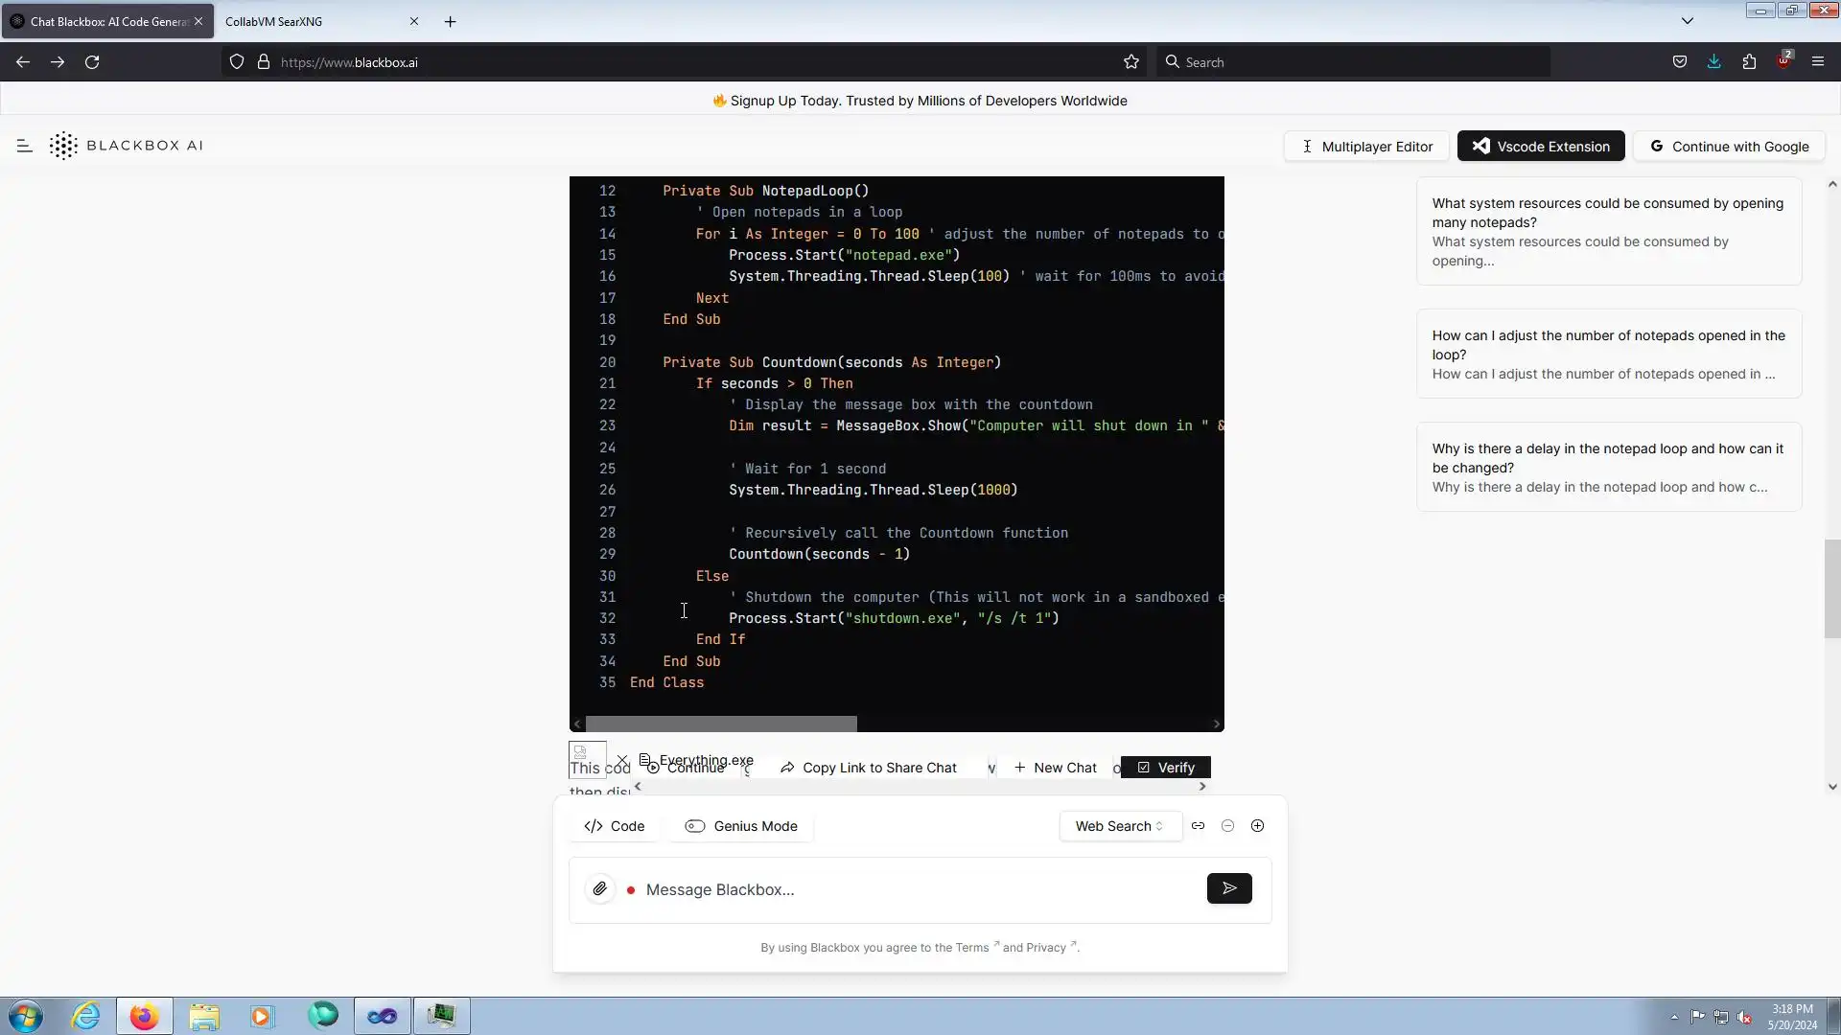1841x1035 pixels.
Task: Click the paperclip attach file icon
Action: point(599,889)
